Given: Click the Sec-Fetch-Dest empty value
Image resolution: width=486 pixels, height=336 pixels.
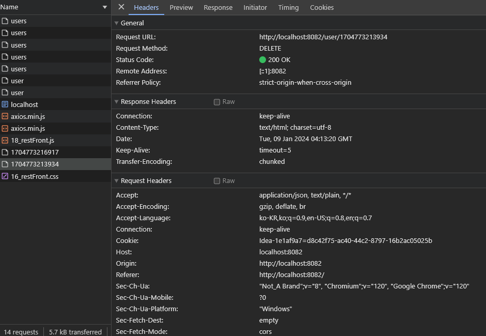Looking at the screenshot, I should [x=269, y=320].
